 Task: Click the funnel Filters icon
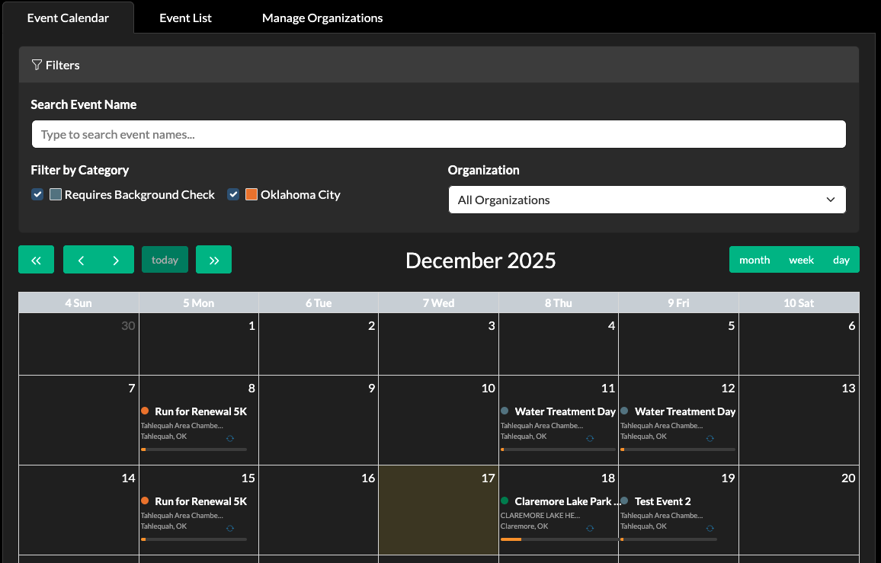37,66
